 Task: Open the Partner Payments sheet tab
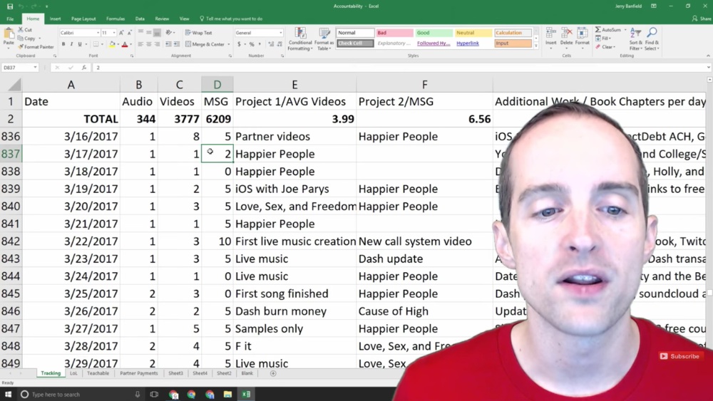coord(139,373)
